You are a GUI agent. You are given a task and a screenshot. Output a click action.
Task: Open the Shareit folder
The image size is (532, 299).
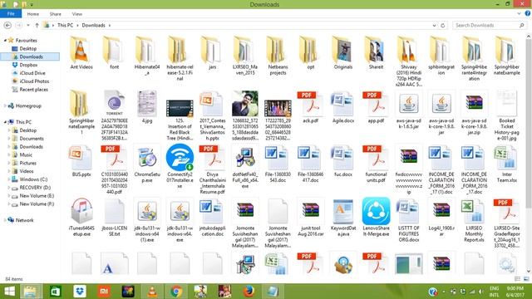[x=376, y=53]
